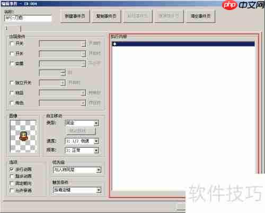This screenshot has width=265, height=213.
Task: Click the 清空事件页 button
Action: [201, 16]
